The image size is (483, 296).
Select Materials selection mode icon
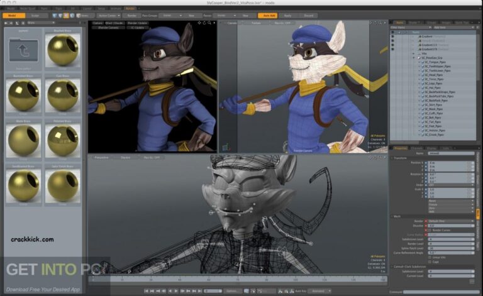tap(72, 15)
